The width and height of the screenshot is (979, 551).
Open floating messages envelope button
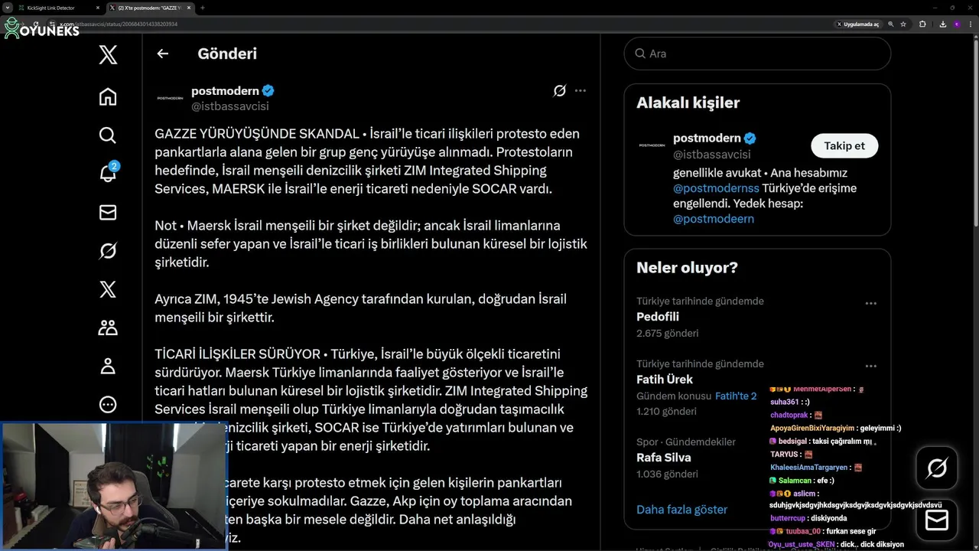937,520
